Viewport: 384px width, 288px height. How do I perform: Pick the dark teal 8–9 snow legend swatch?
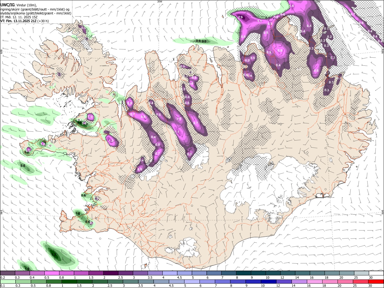244,273
